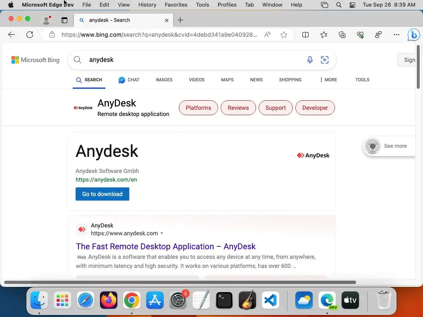
Task: Launch Visual Studio Code from Dock
Action: click(x=270, y=300)
